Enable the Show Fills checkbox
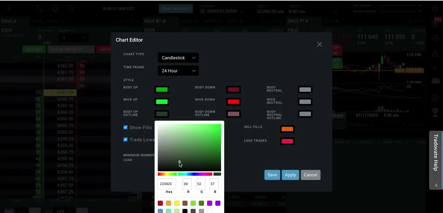This screenshot has height=213, width=443. (x=126, y=127)
